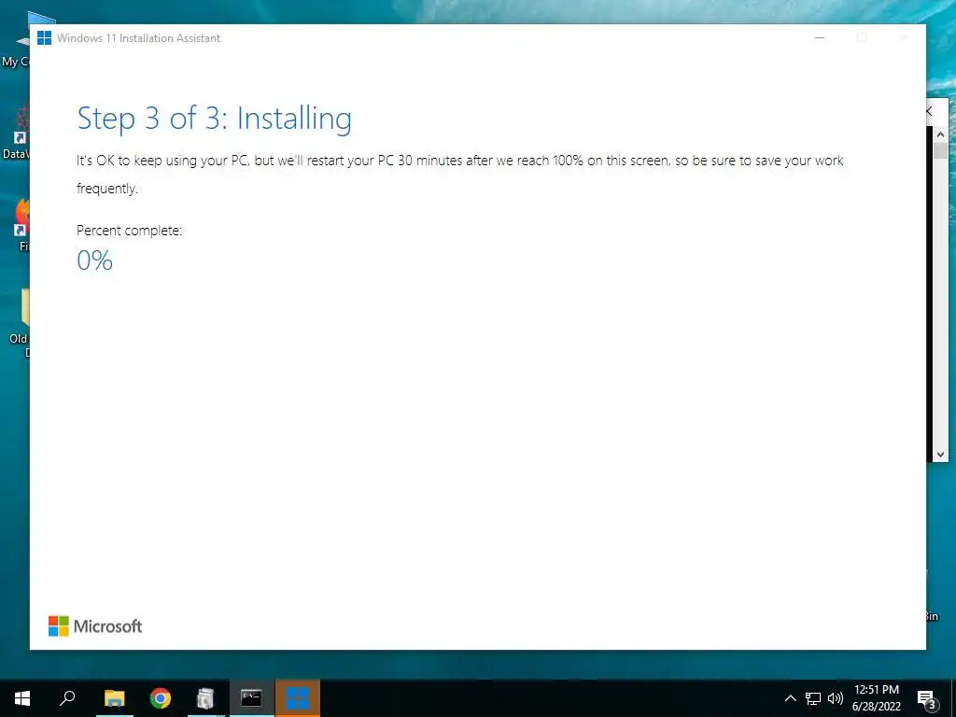Click the 'Windows 11 Installation Assistant' title text

pos(138,37)
